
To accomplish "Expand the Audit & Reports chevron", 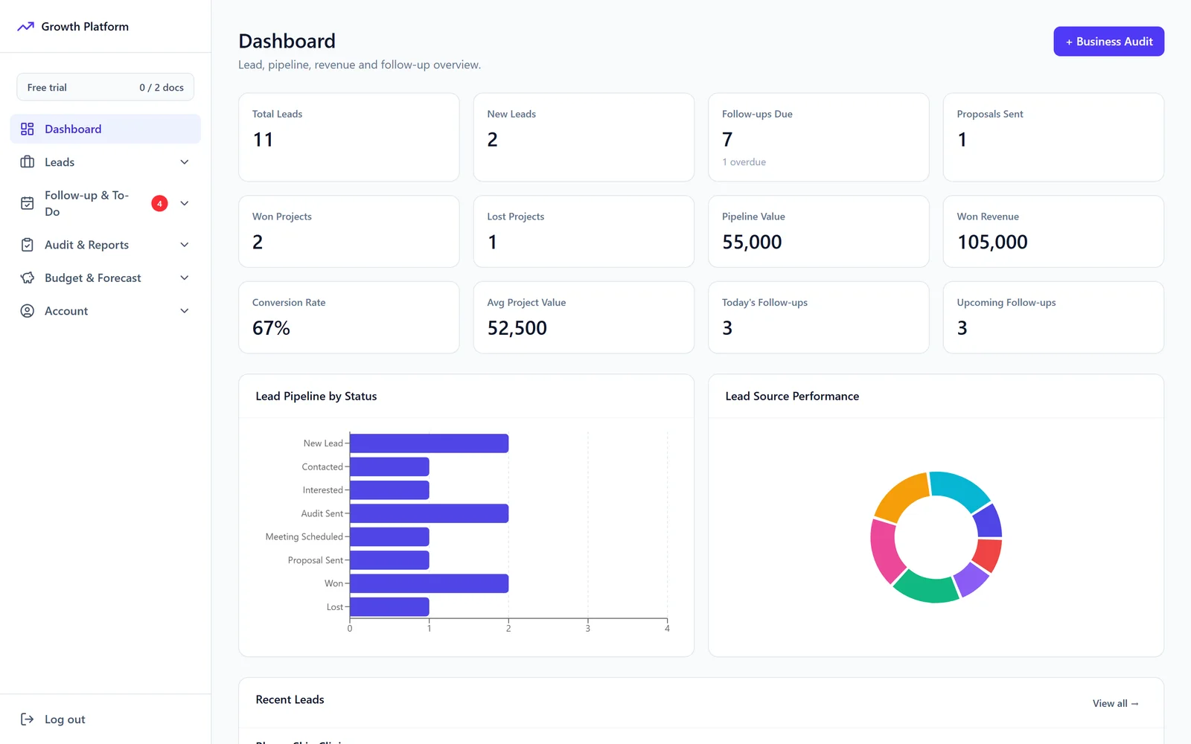I will (185, 245).
